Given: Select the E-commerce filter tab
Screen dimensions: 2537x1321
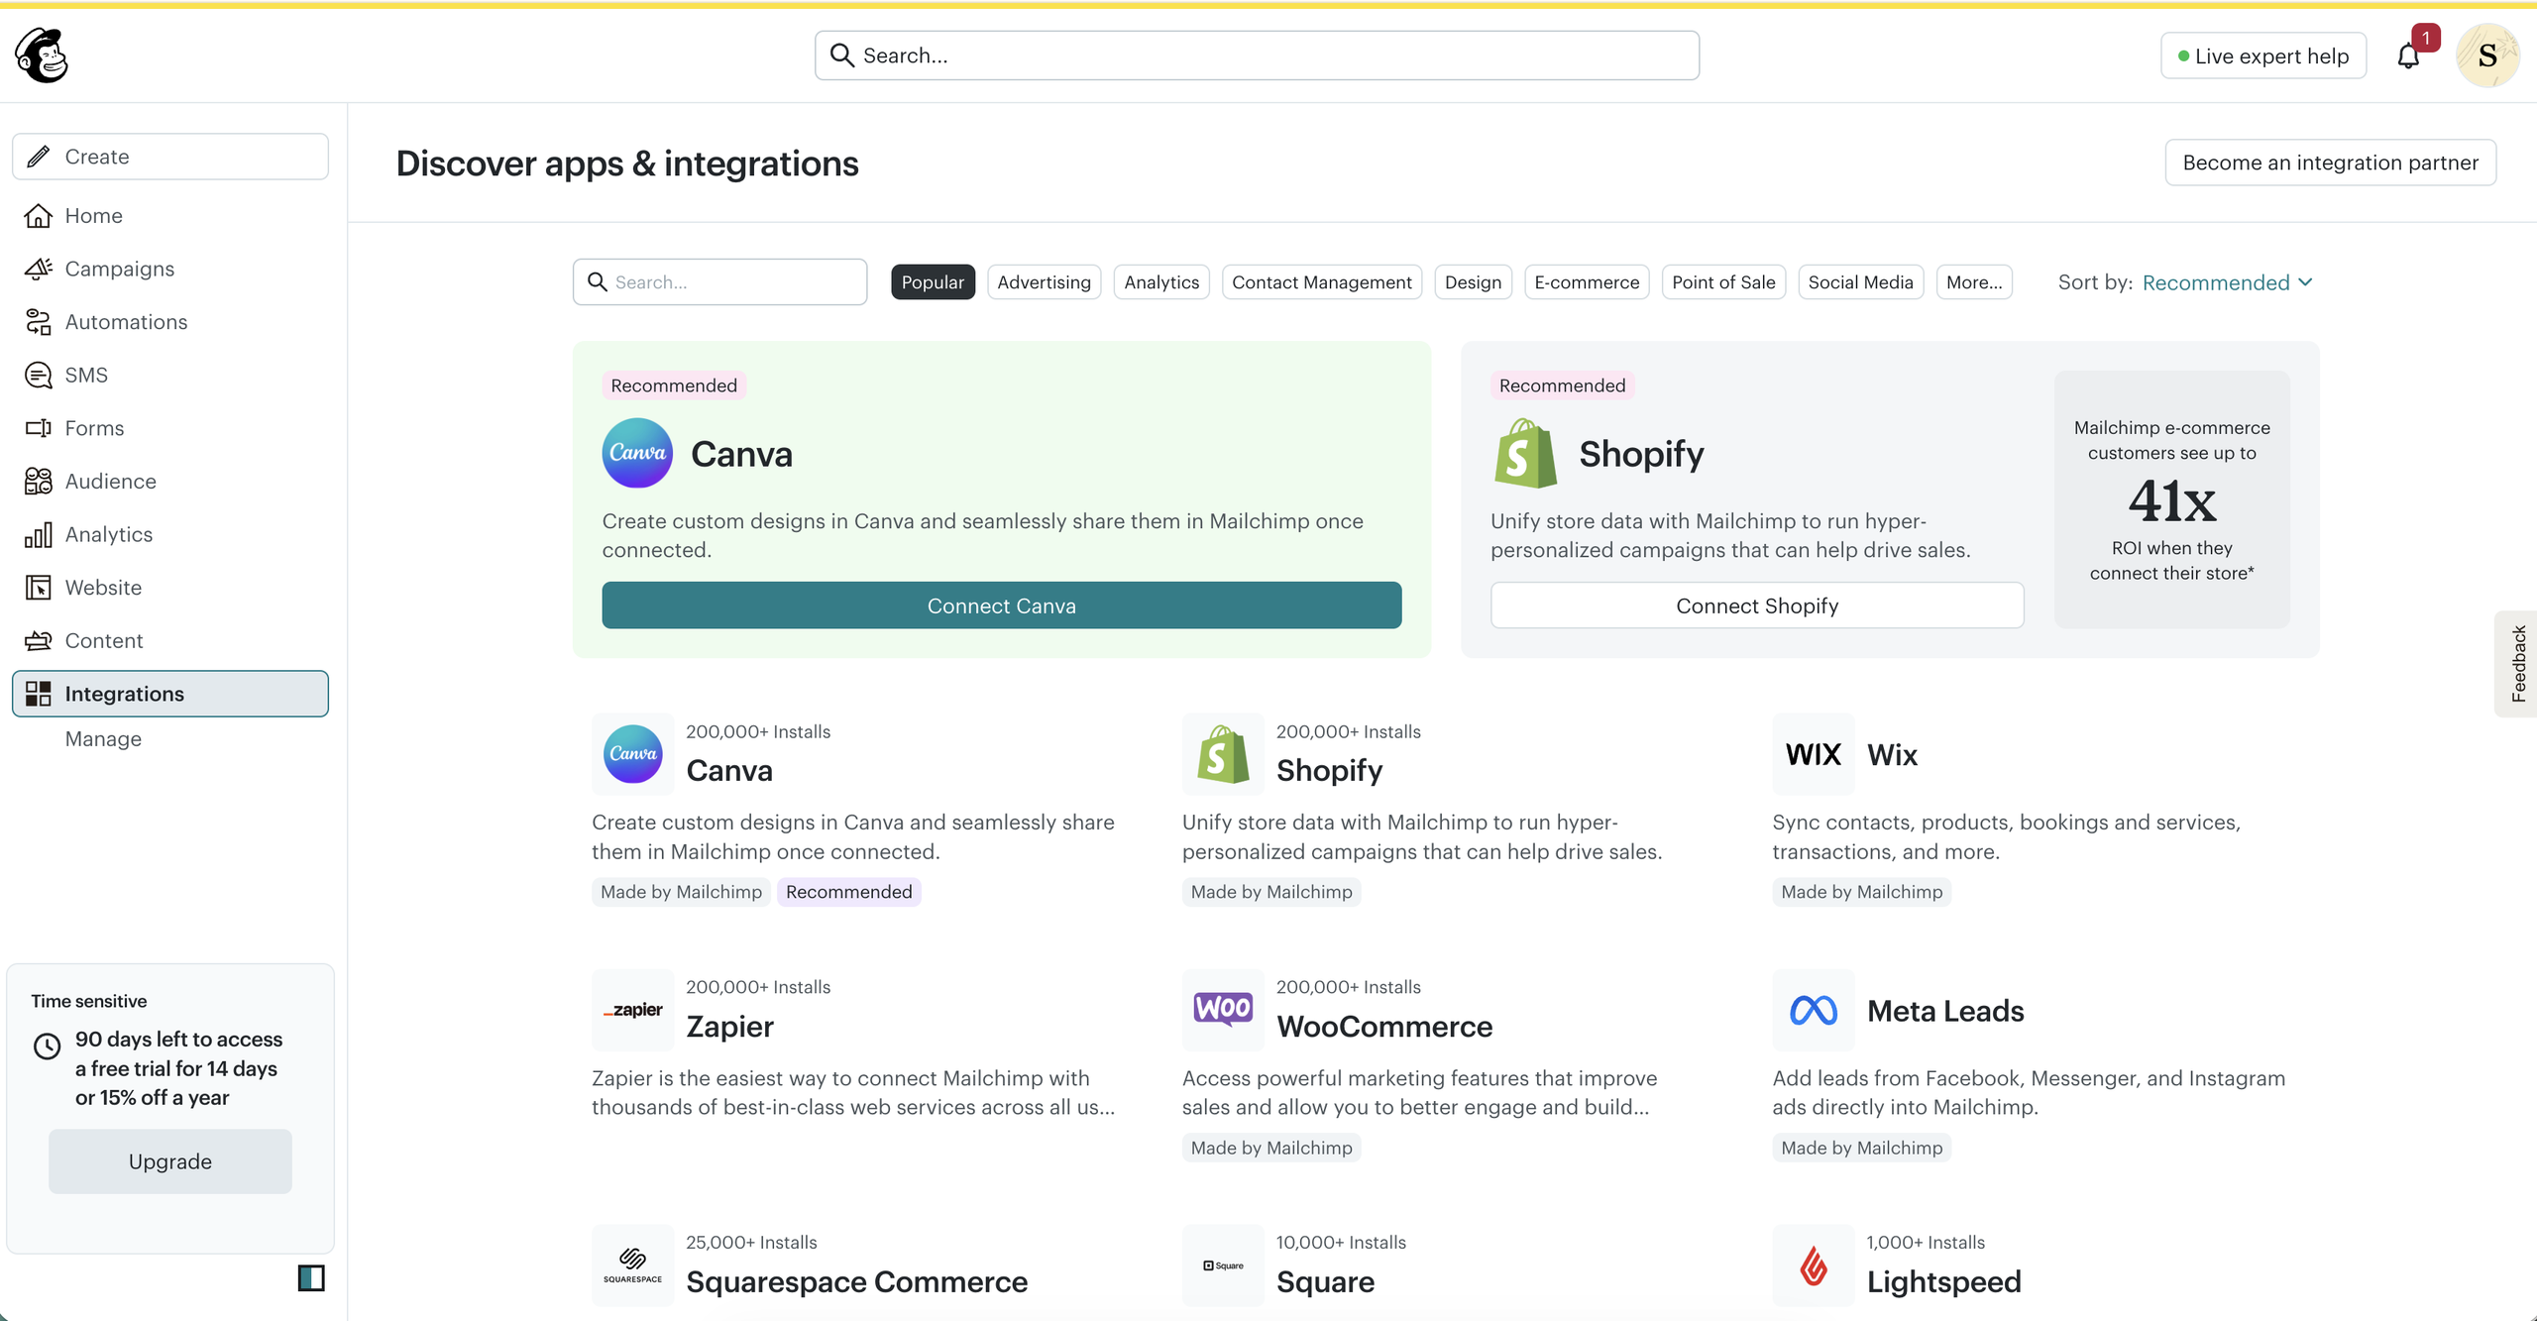Looking at the screenshot, I should coord(1587,282).
